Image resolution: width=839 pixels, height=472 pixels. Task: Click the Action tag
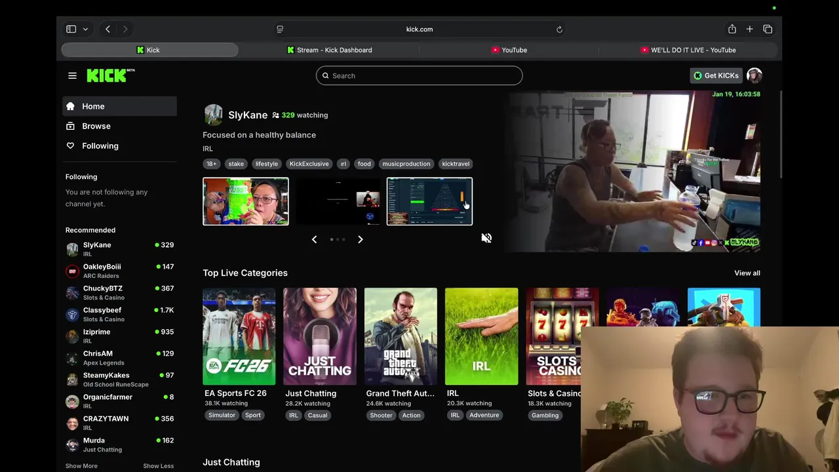(x=412, y=415)
